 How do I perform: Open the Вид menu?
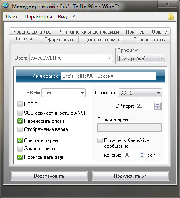click(x=62, y=17)
